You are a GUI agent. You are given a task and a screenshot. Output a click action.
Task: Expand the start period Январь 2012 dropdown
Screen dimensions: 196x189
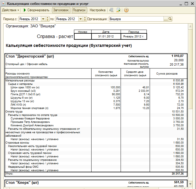(x=43, y=19)
